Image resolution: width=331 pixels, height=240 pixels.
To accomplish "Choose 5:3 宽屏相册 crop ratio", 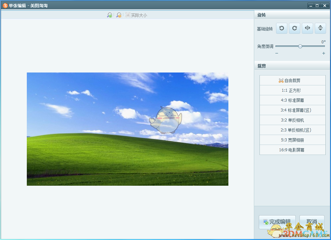I will pos(293,140).
